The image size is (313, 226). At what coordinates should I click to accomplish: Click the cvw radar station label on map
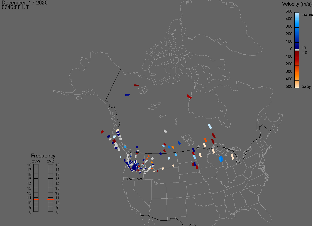(129, 179)
